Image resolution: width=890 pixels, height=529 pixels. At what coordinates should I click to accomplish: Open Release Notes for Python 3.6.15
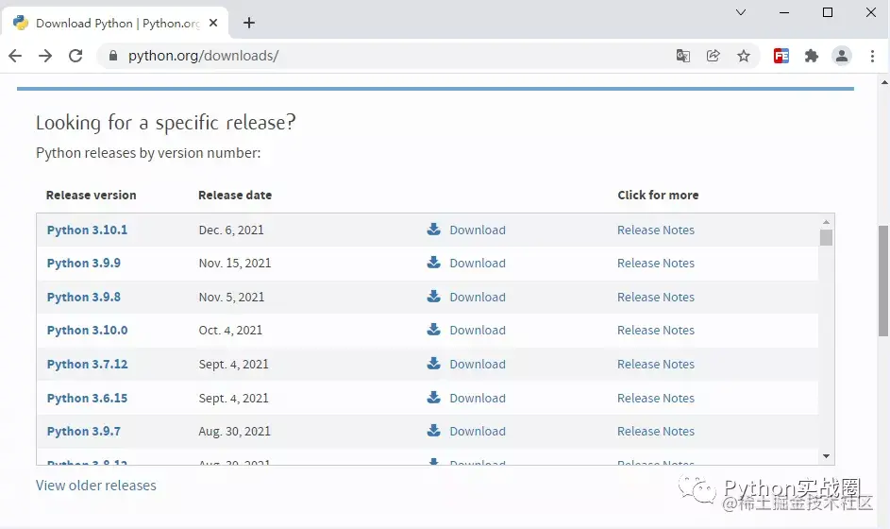pyautogui.click(x=656, y=399)
